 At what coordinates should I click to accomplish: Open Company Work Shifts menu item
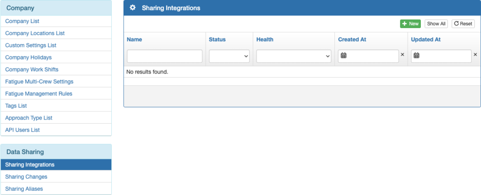click(x=31, y=69)
